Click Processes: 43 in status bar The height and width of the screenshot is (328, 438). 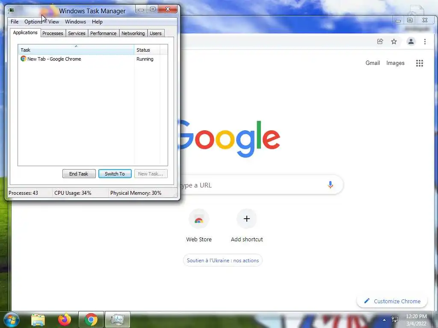(23, 193)
